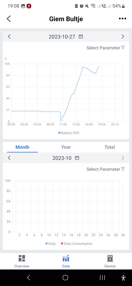Viewport: 132px width, 286px height.
Task: Toggle Battery SOC legend series
Action: (69, 133)
